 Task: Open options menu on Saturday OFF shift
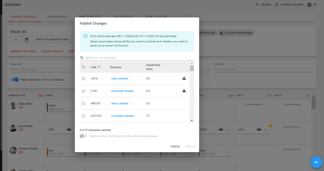(265, 129)
